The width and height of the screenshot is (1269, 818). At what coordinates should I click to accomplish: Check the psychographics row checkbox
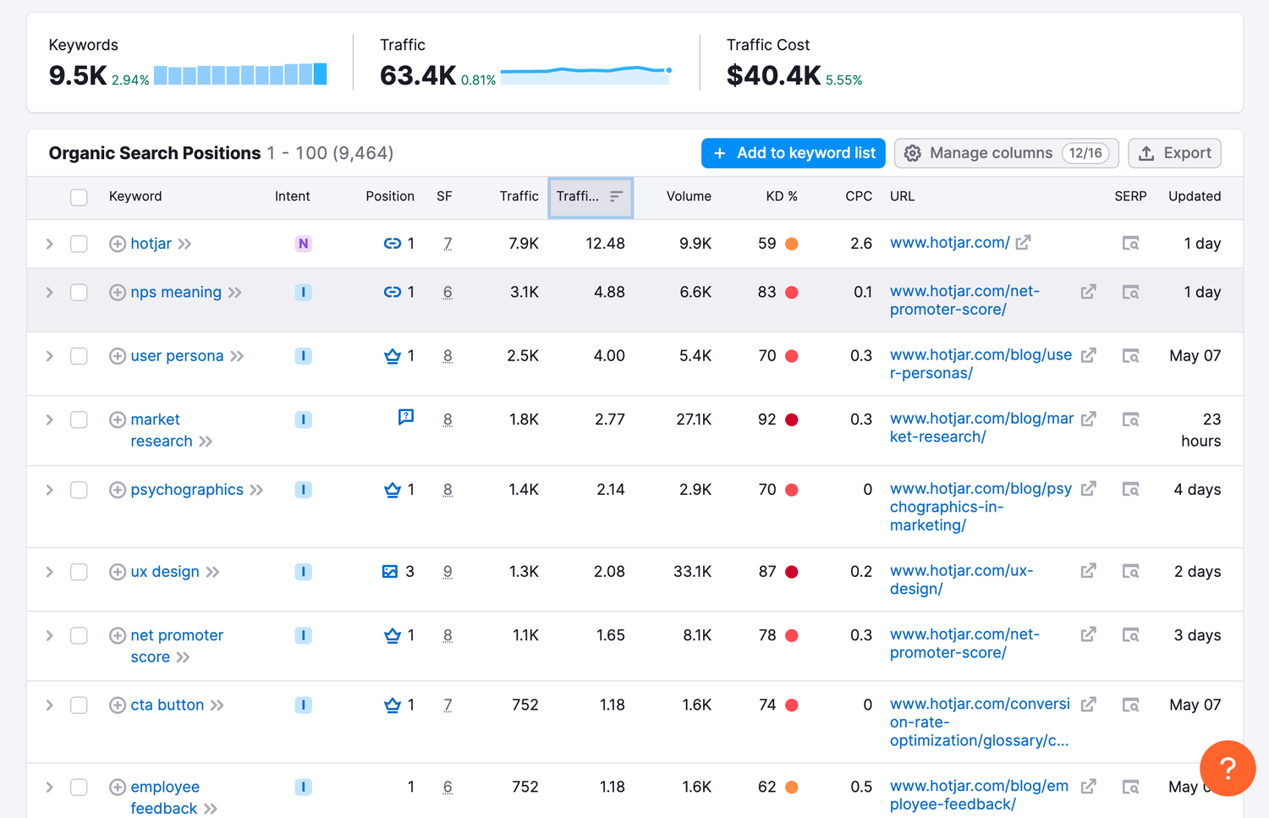tap(79, 490)
